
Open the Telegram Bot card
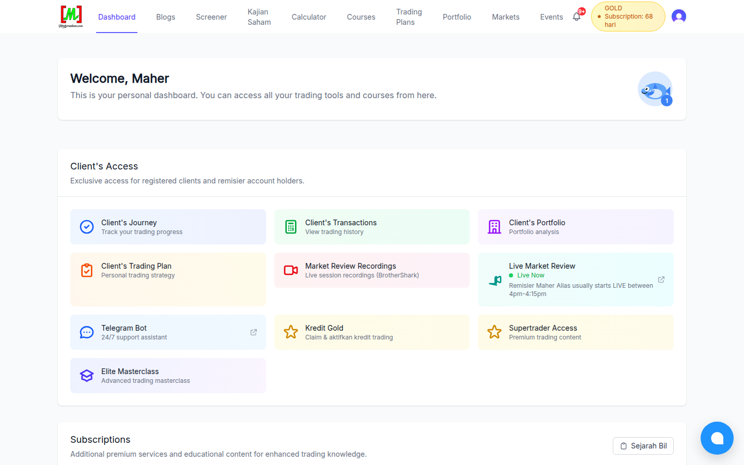(x=168, y=332)
